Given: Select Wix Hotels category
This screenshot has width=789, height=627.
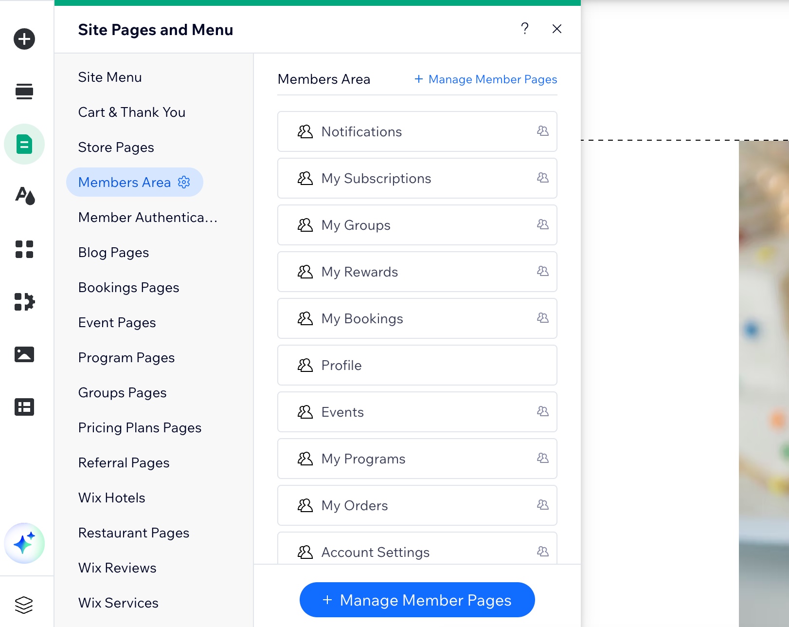Looking at the screenshot, I should pos(112,498).
